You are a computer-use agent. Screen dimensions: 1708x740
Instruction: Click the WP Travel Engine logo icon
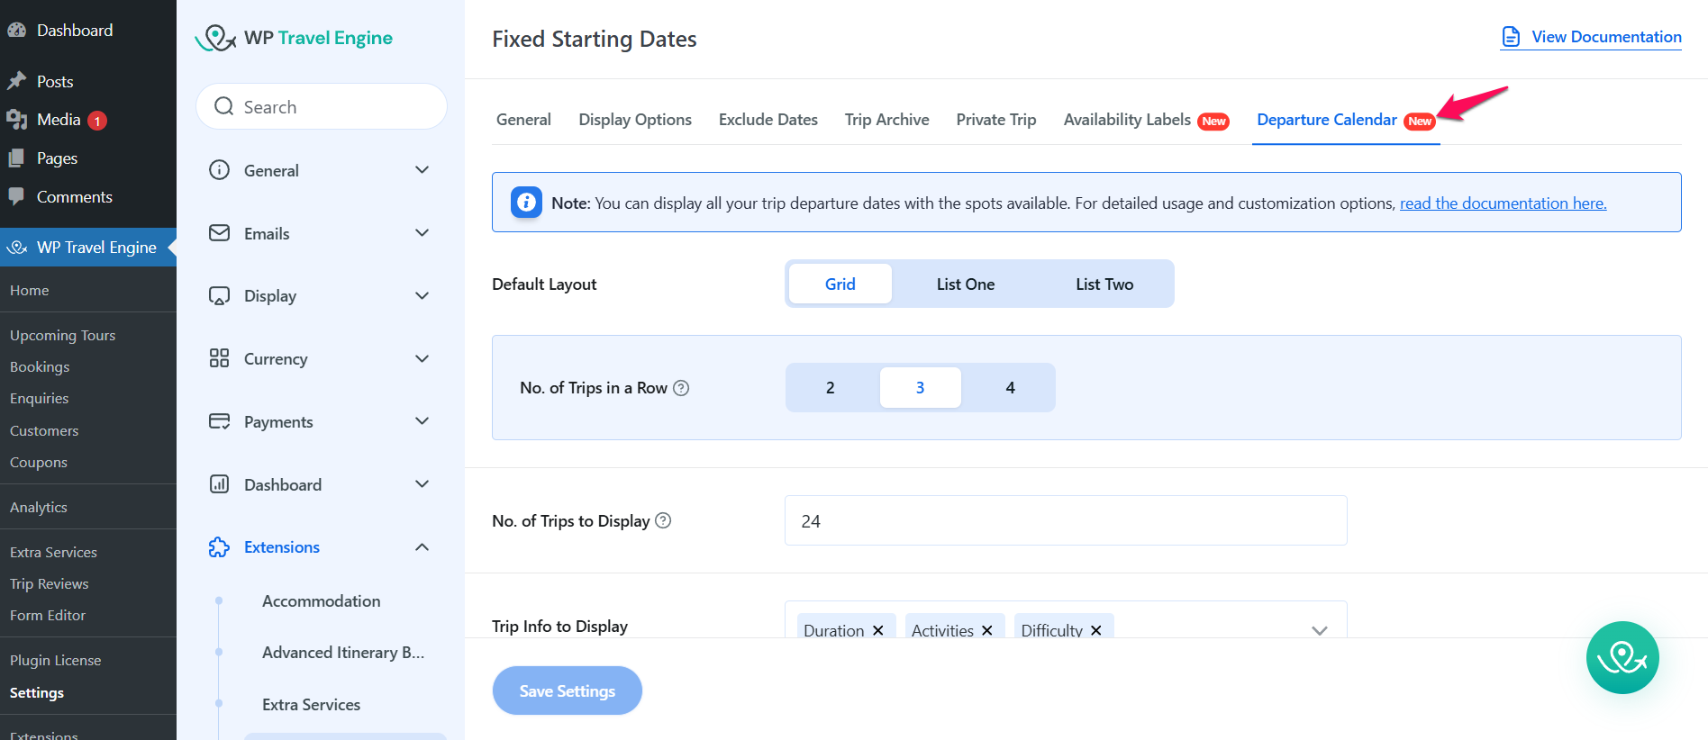[216, 38]
